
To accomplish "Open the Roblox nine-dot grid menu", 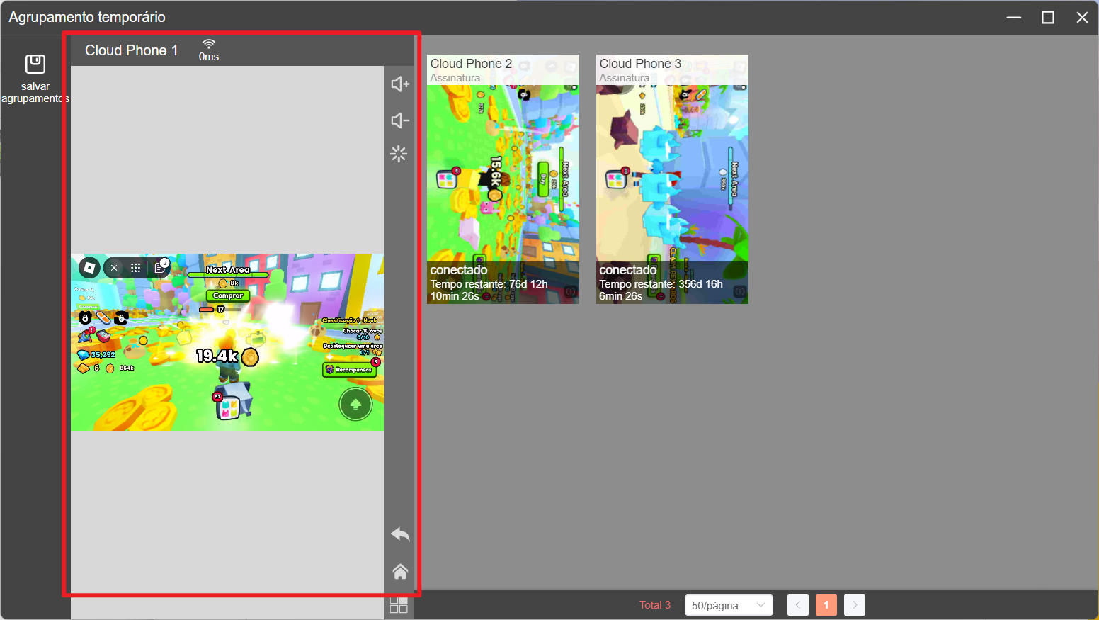I will click(136, 268).
